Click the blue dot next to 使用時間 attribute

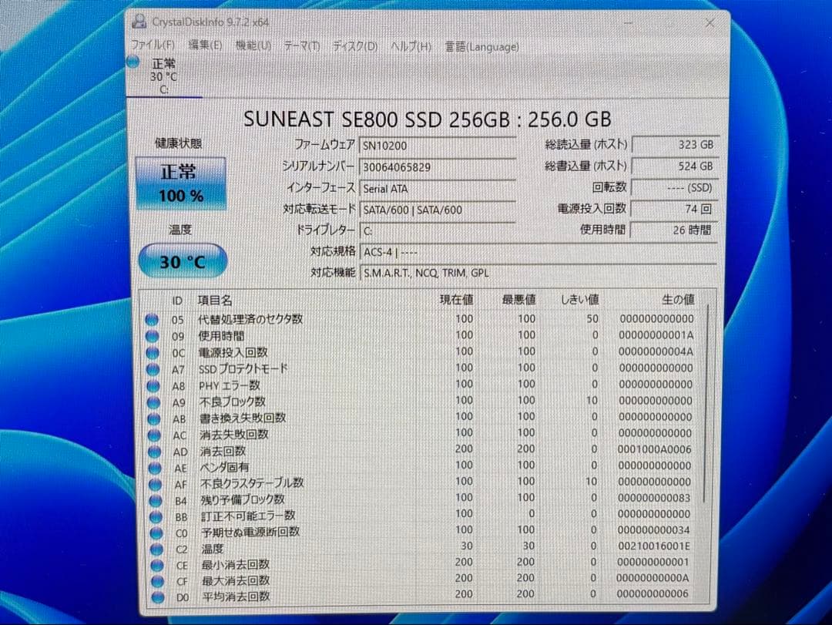click(x=152, y=336)
